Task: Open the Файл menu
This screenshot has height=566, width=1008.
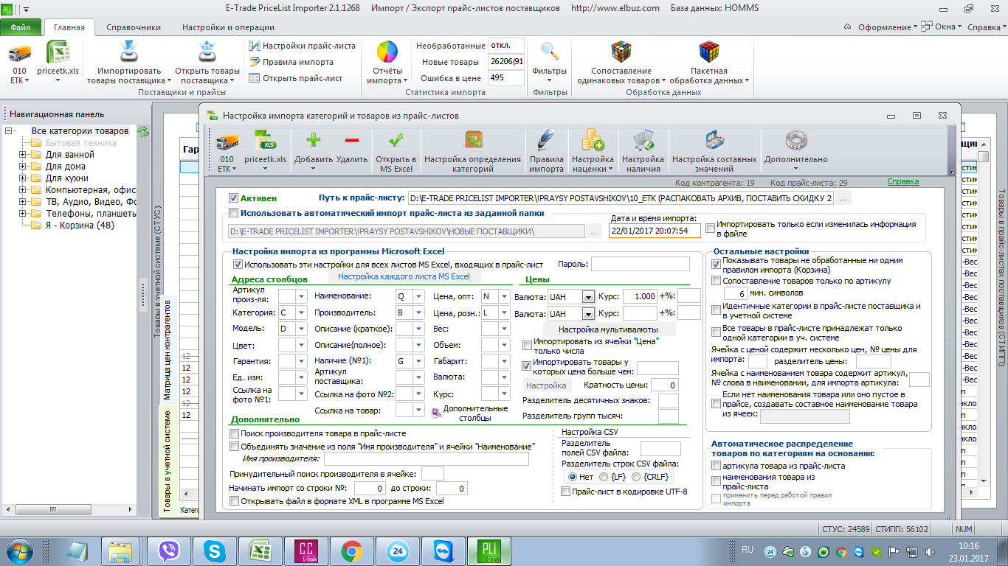Action: point(21,27)
